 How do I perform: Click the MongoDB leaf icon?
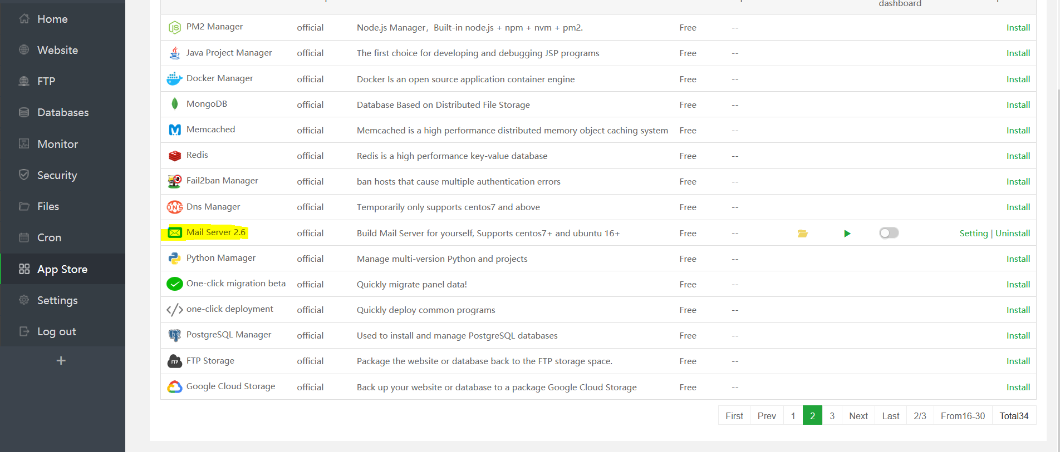click(174, 104)
